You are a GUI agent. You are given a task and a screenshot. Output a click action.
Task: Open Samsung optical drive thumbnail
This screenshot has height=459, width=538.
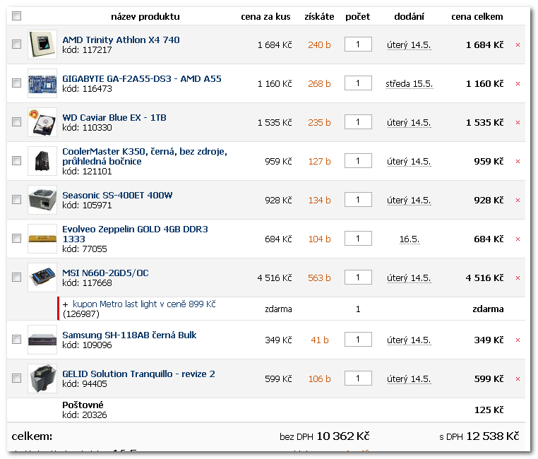point(42,340)
